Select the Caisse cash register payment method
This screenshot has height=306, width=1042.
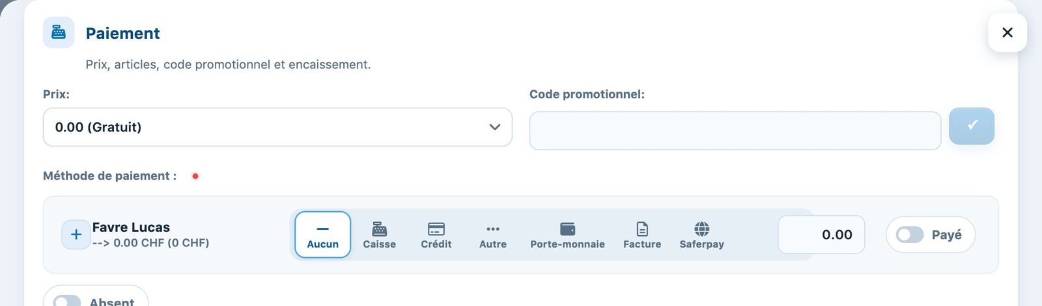(x=379, y=235)
